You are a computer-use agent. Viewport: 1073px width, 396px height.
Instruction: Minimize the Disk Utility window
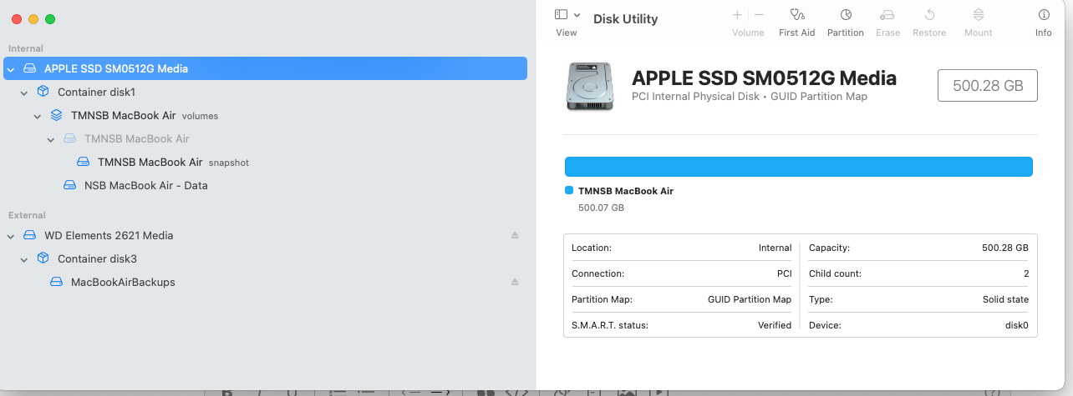(33, 18)
